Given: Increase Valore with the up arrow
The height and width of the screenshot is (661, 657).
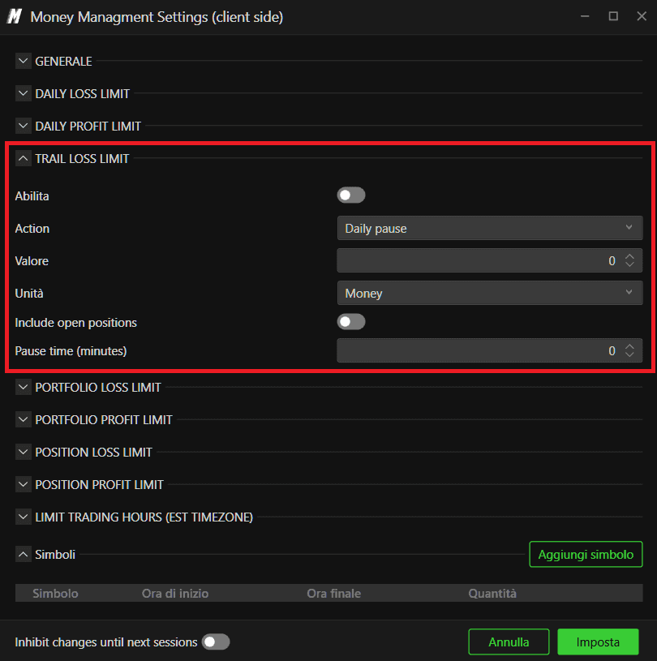Looking at the screenshot, I should [629, 256].
